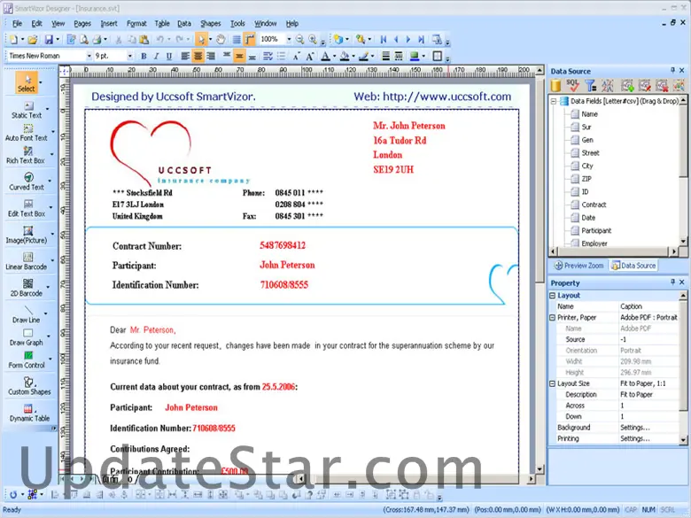The width and height of the screenshot is (691, 518).
Task: Pick the Auto Font Text tool
Action: (x=27, y=133)
